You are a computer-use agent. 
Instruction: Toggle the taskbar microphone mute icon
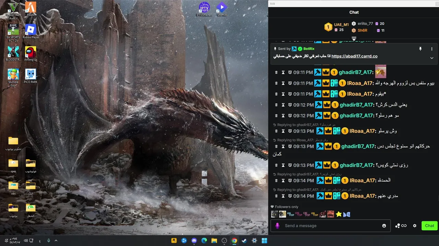click(49, 241)
